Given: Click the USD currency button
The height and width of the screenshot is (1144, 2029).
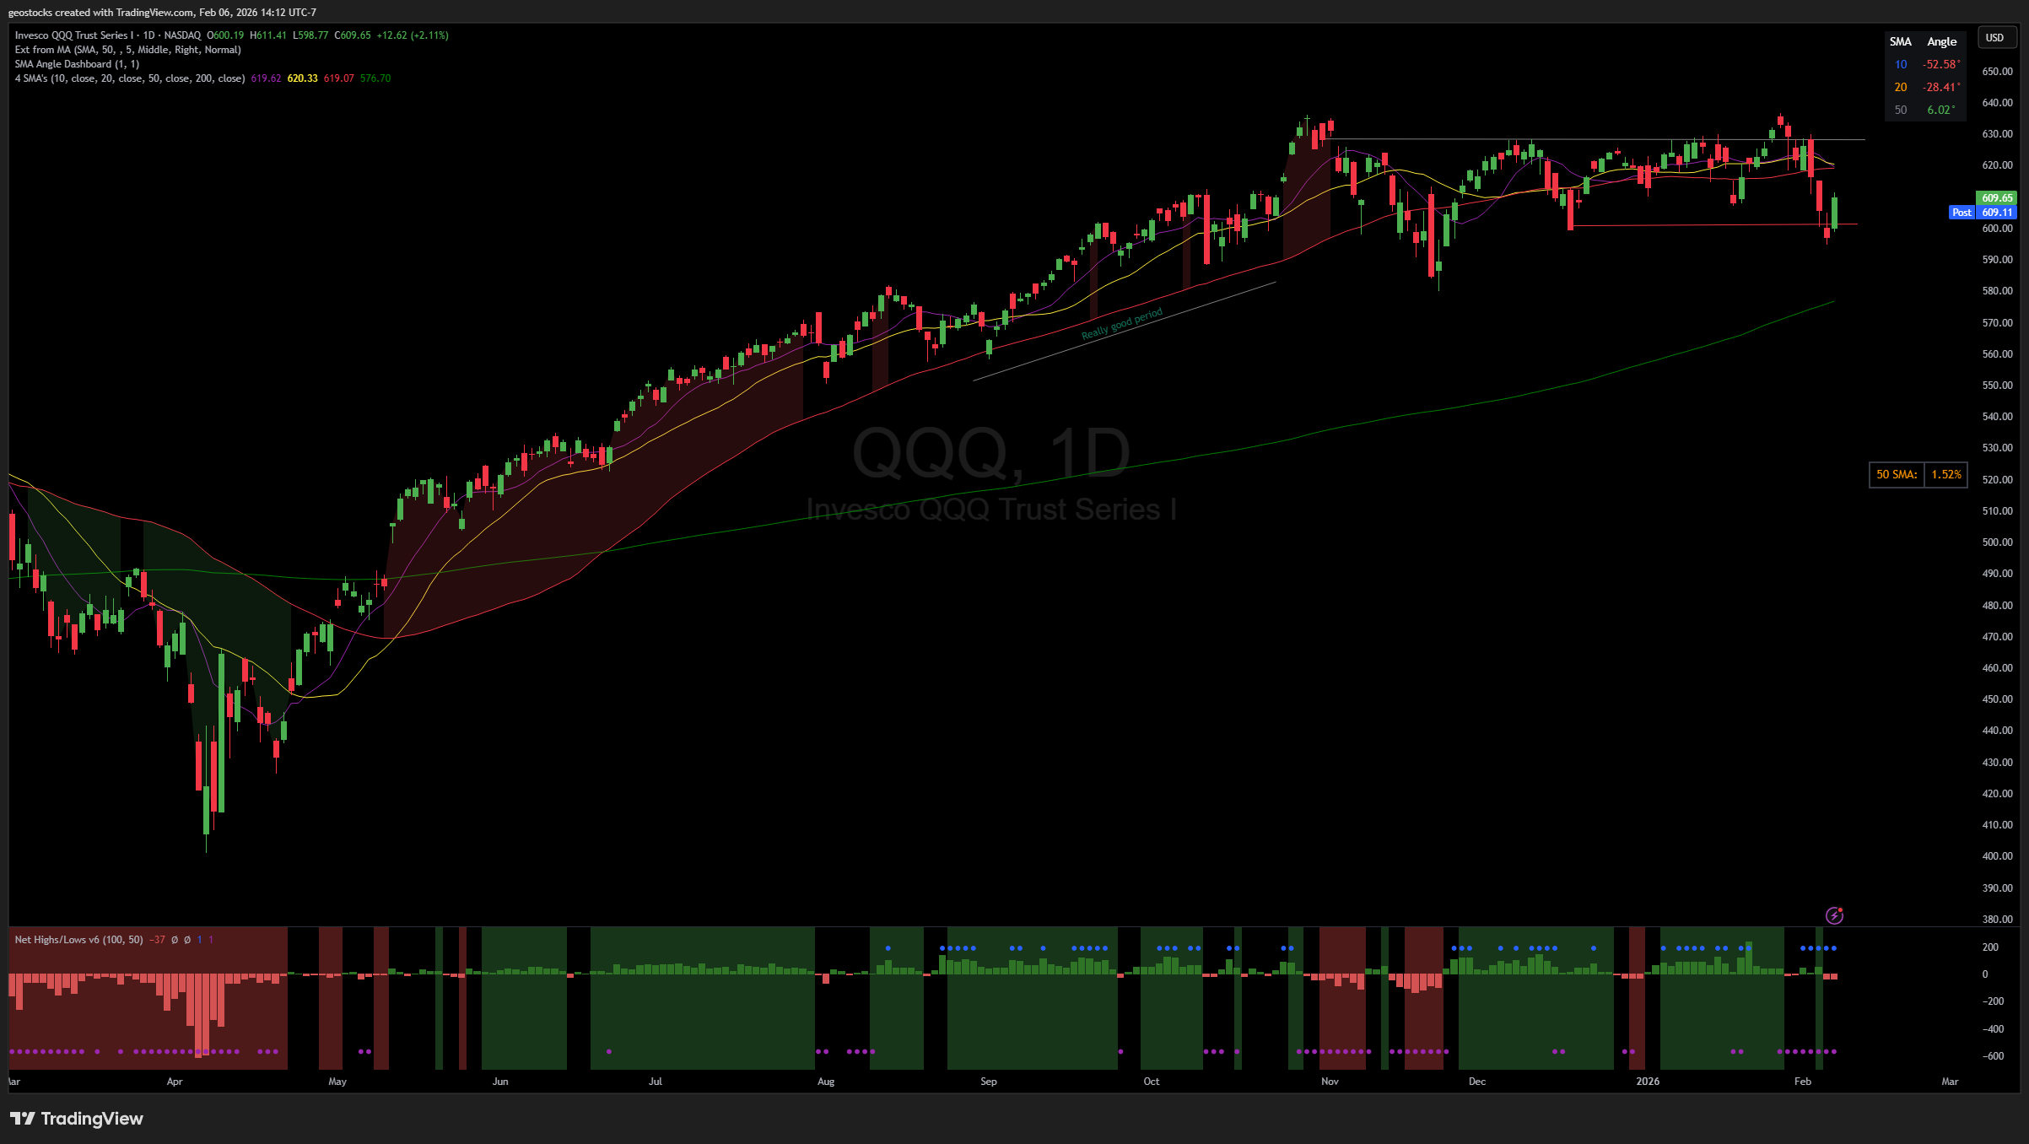Looking at the screenshot, I should pyautogui.click(x=1994, y=38).
